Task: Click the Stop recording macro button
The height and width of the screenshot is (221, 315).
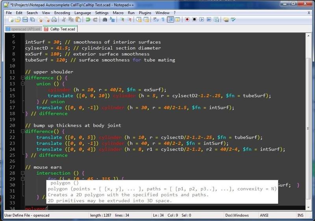Action: (x=195, y=20)
